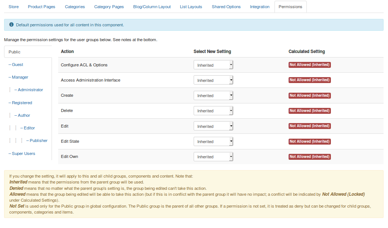Viewport: 388px width, 228px height.
Task: Open the Edit State permission dropdown
Action: pyautogui.click(x=213, y=141)
